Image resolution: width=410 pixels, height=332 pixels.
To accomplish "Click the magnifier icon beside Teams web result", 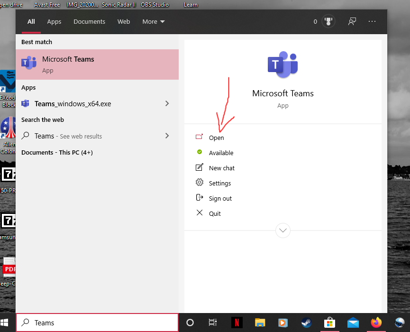I will [x=26, y=136].
